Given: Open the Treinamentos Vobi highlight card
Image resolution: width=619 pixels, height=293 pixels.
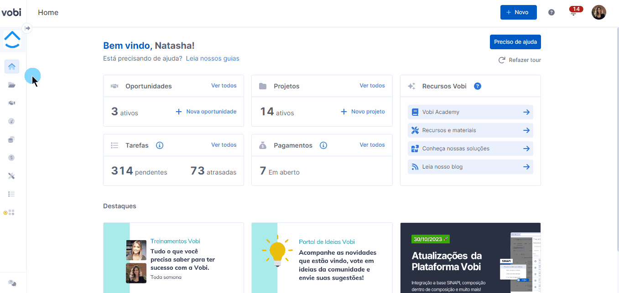Looking at the screenshot, I should coord(173,258).
